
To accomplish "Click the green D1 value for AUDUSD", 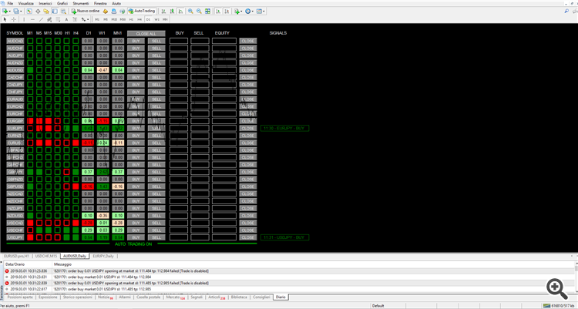I will click(x=89, y=70).
